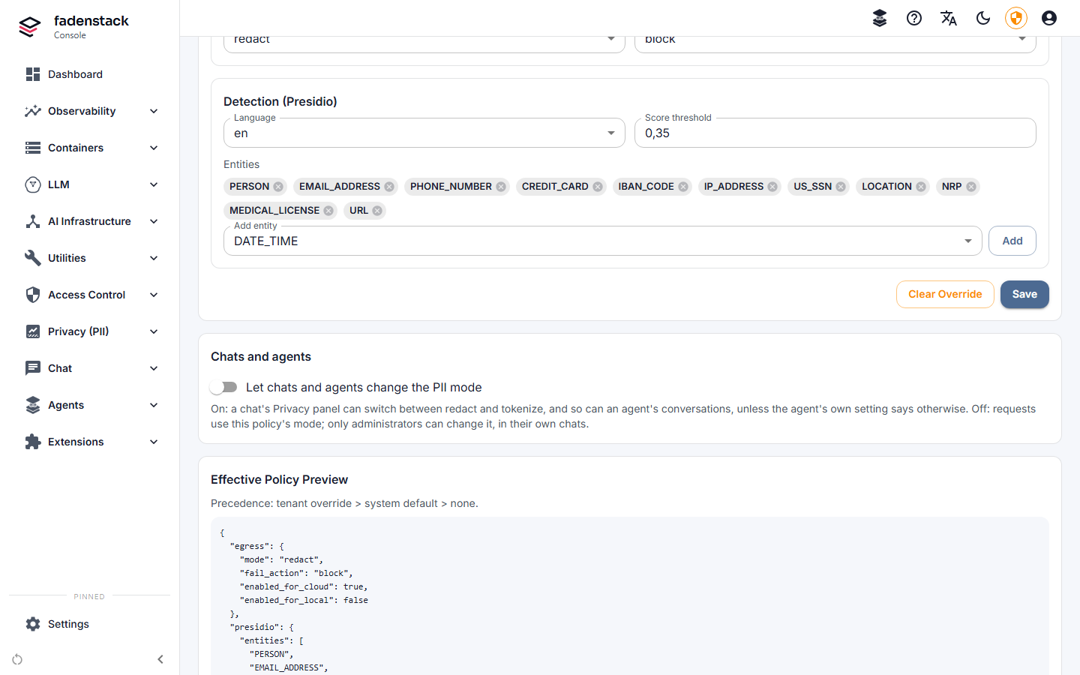
Task: Click the Score threshold input field
Action: click(835, 133)
